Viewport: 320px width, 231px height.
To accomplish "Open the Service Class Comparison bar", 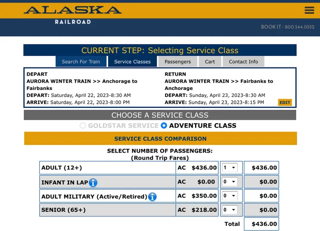I will 160,139.
